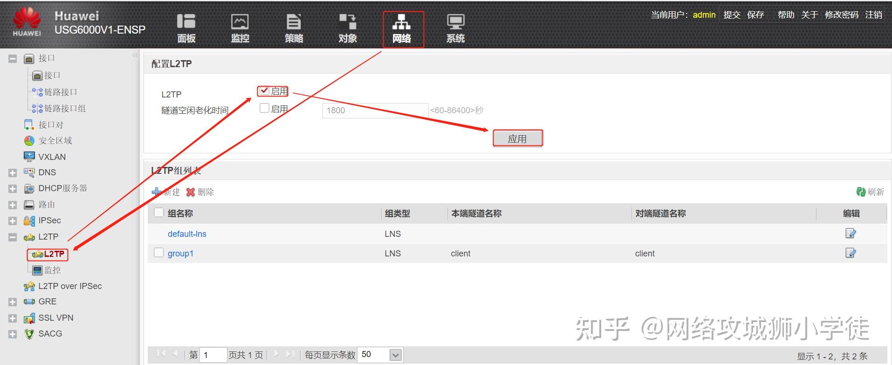Click the DNS icon in tree

[29, 172]
